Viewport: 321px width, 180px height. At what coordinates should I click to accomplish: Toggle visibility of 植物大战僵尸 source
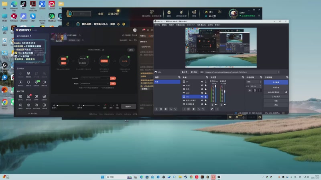202,100
